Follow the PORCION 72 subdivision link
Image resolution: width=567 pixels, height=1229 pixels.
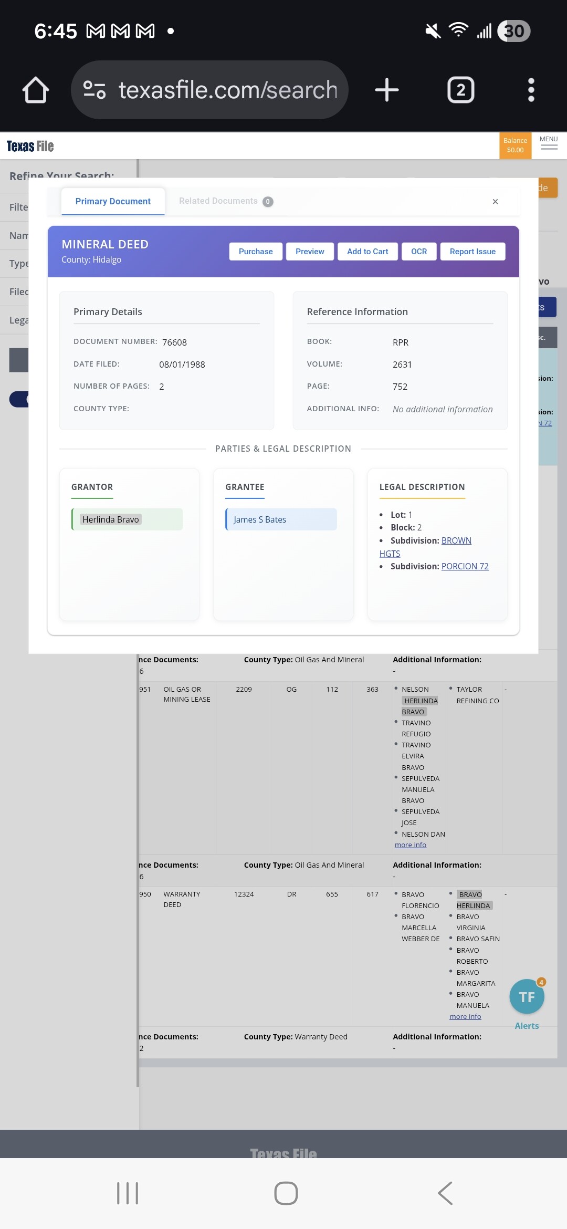(465, 566)
